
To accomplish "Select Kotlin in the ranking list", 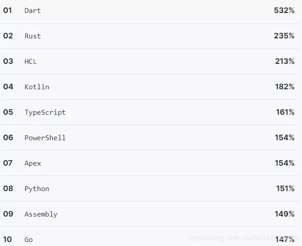I will pyautogui.click(x=37, y=87).
